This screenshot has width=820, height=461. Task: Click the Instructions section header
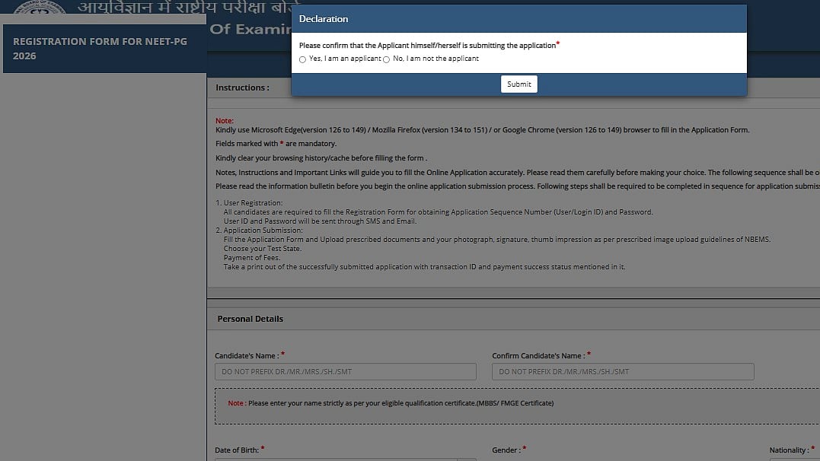click(x=242, y=87)
